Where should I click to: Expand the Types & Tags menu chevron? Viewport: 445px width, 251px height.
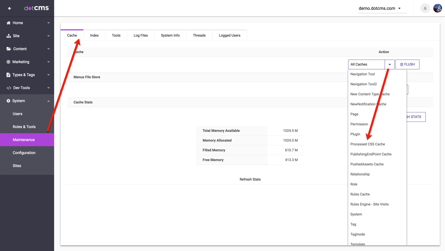(49, 75)
